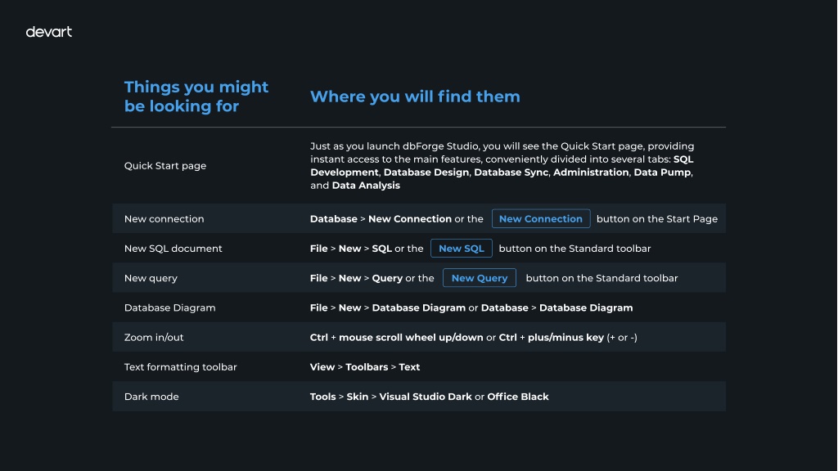Click the 'Things you might be looking for' heading

[196, 96]
